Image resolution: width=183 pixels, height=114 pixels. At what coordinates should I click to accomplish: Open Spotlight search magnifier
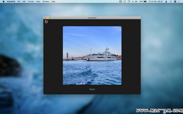click(x=171, y=1)
